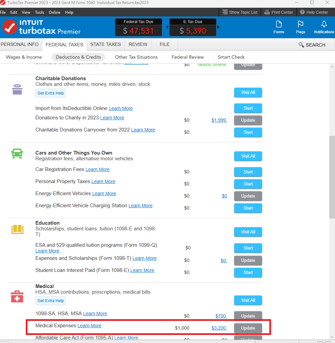
Task: Start Import from ItsDeductible Online
Action: (248, 108)
